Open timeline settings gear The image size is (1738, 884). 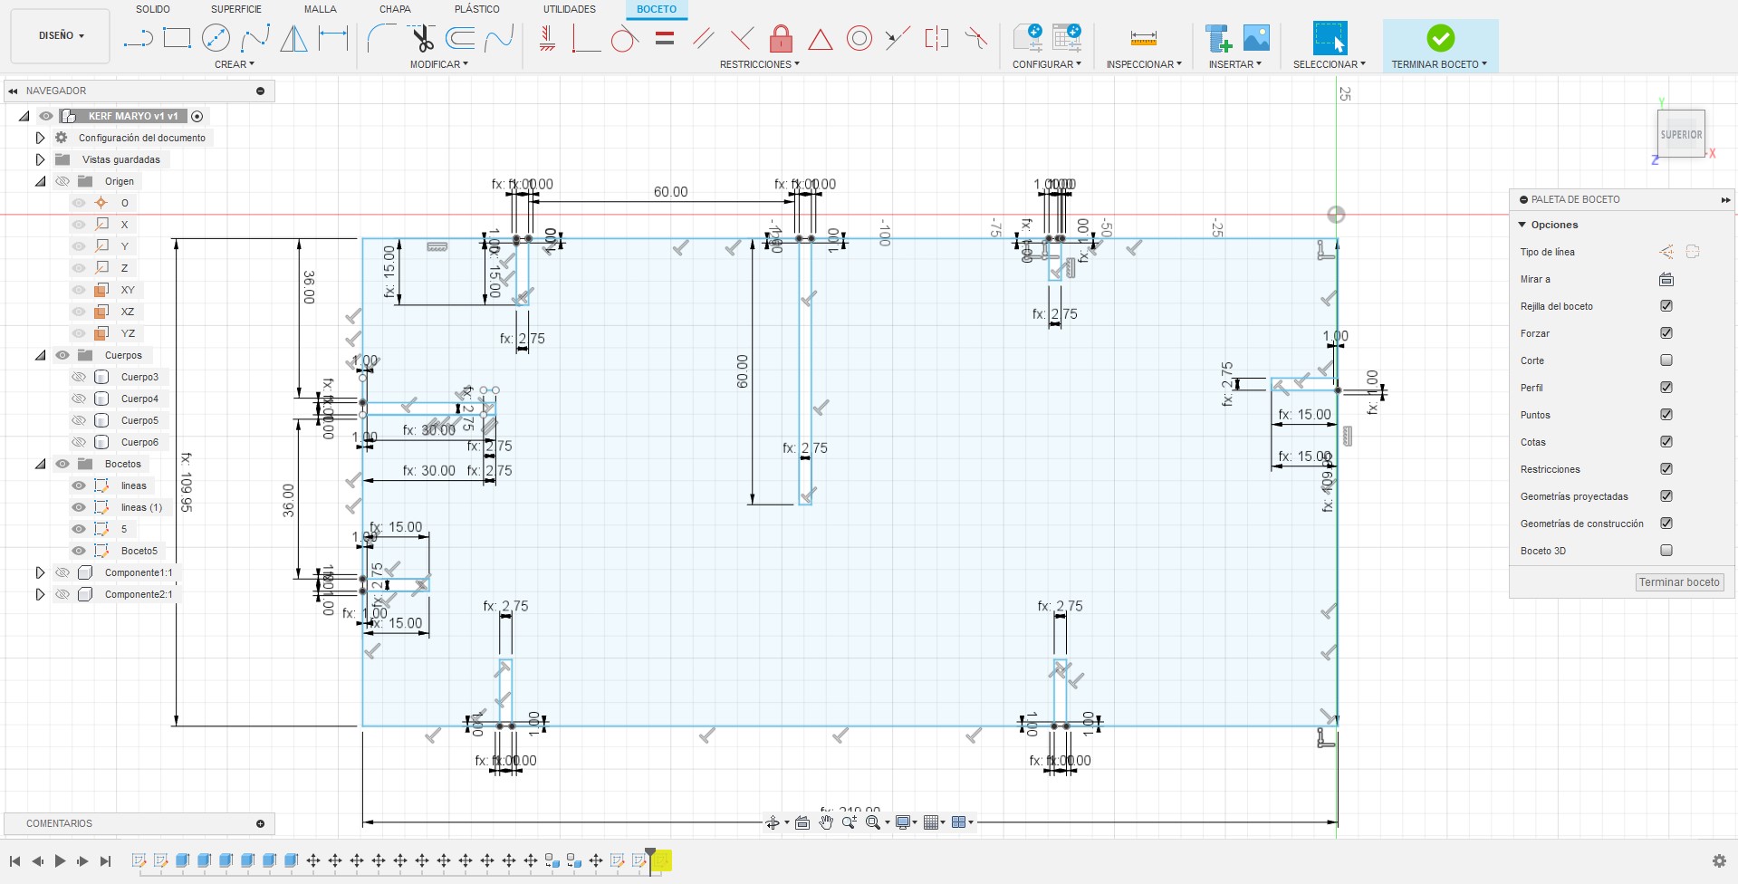[1719, 860]
